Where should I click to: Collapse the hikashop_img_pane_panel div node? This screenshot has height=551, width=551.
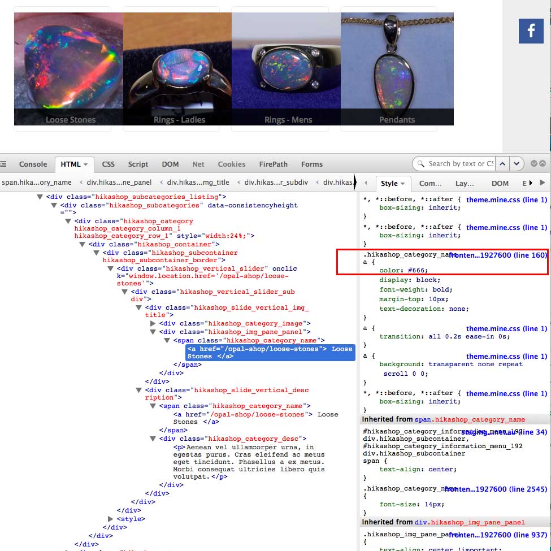click(x=153, y=332)
